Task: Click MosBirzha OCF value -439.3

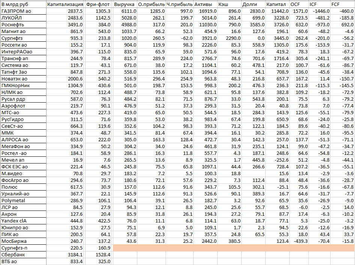Action: tap(299, 241)
